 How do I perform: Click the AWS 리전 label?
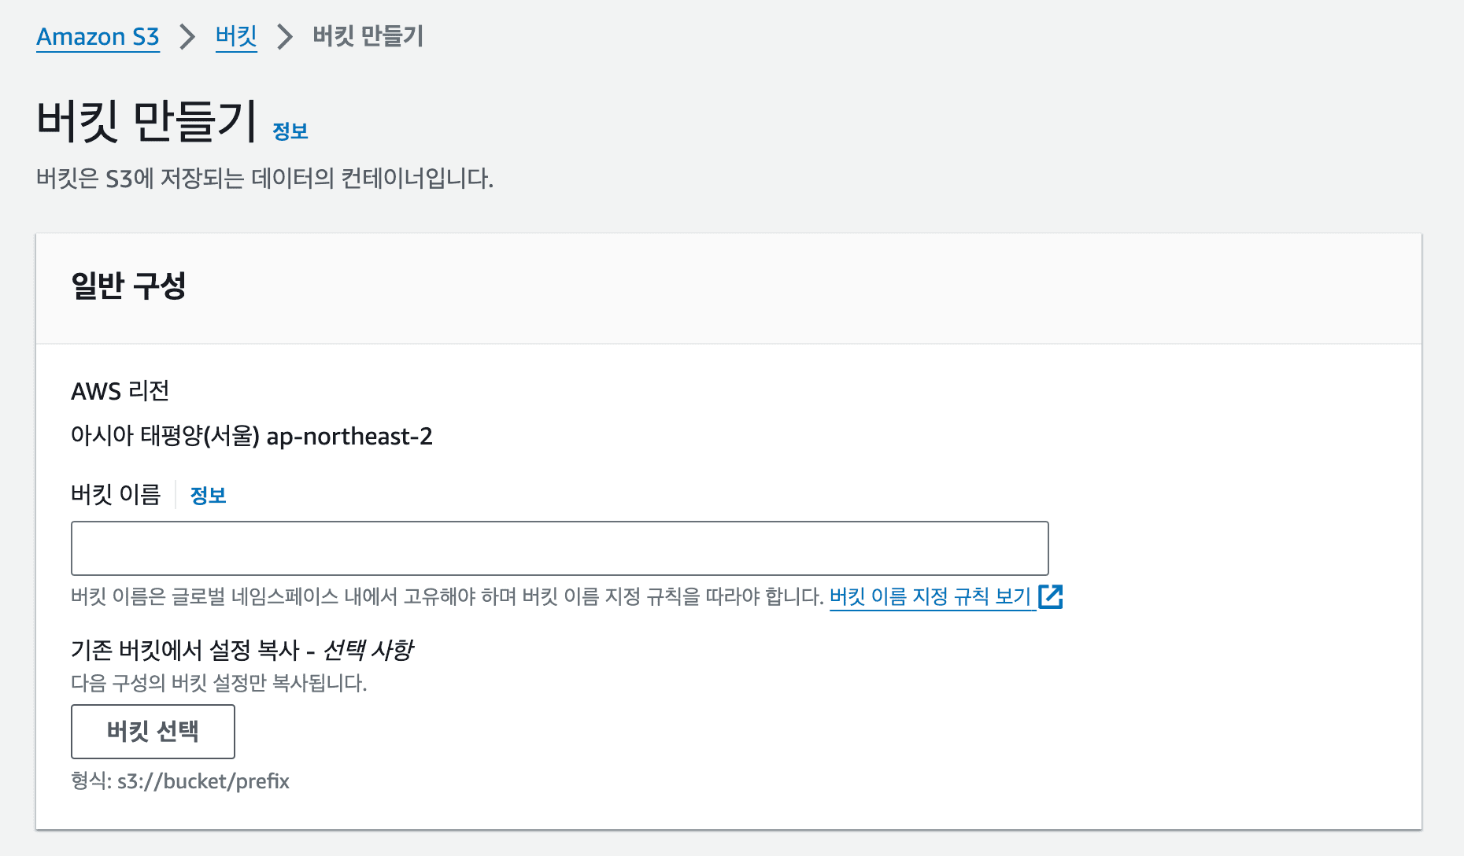click(120, 391)
